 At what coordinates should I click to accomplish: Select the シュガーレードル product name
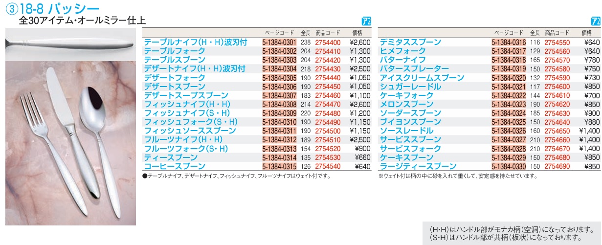[x=410, y=87]
